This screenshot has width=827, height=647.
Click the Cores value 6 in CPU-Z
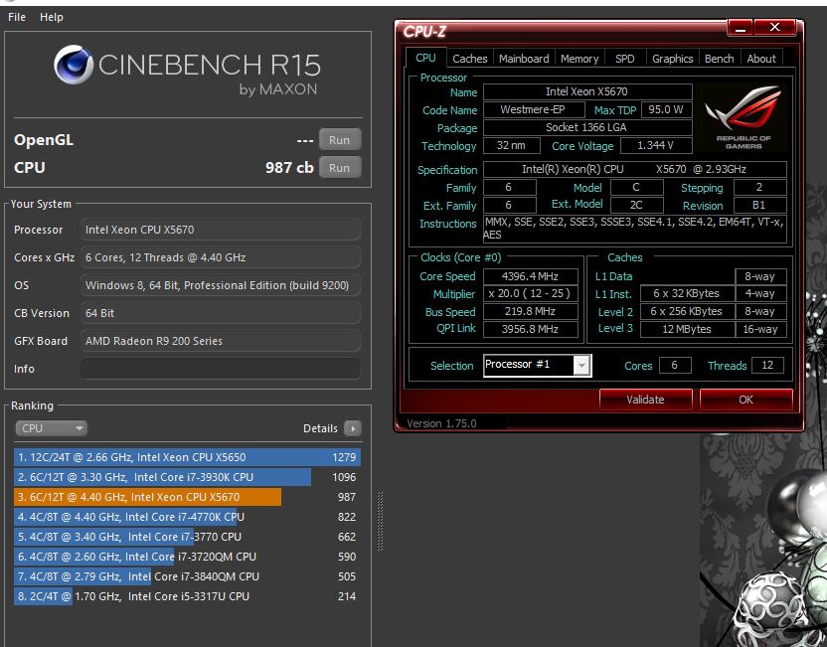[x=675, y=365]
